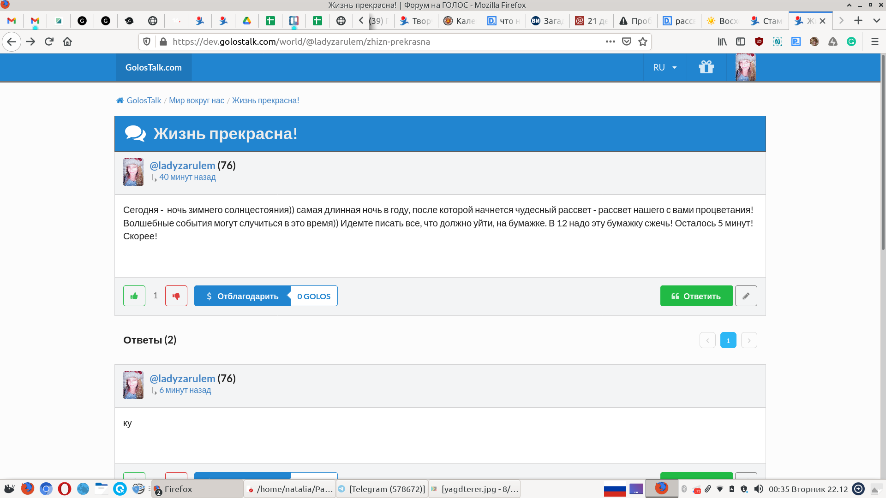Open the page actions three-dots menu
The width and height of the screenshot is (886, 498).
pos(610,41)
